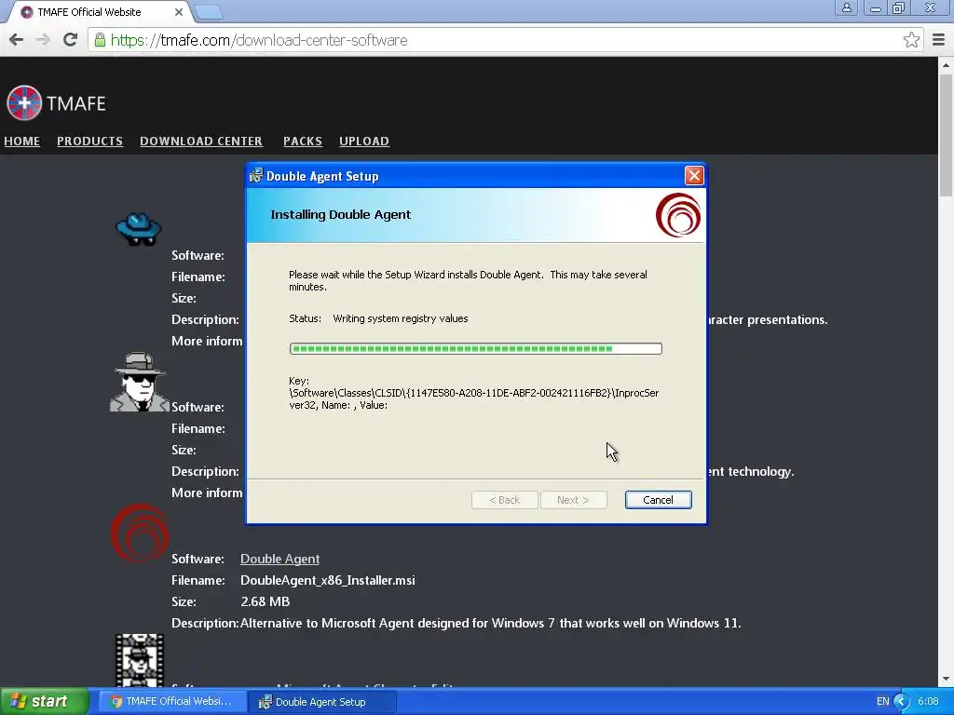954x715 pixels.
Task: Open PACKS in site navigation
Action: tap(303, 142)
